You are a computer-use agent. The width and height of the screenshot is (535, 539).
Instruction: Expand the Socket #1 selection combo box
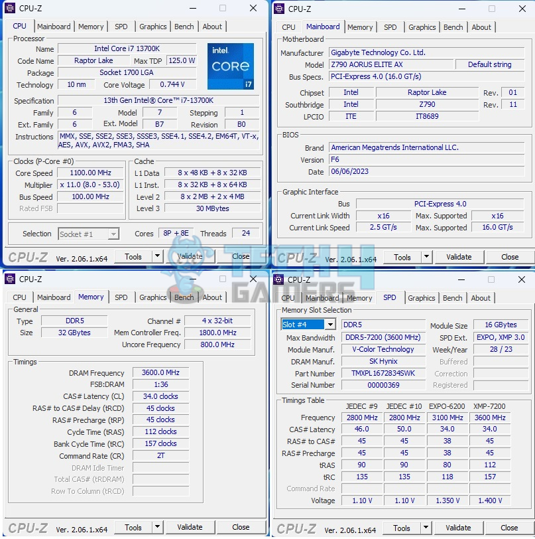(113, 234)
